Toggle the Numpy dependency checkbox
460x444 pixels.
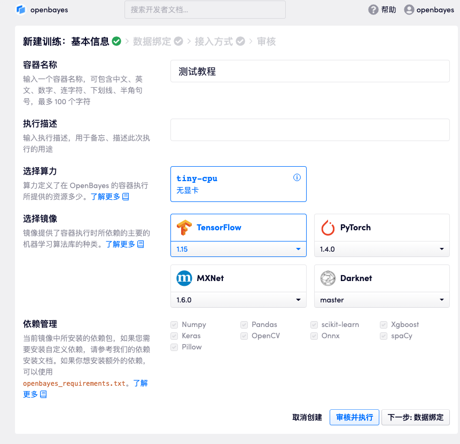point(174,325)
